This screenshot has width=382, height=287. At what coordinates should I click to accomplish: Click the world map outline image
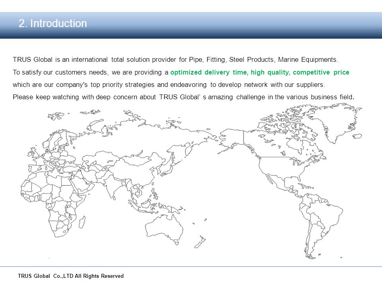point(191,181)
